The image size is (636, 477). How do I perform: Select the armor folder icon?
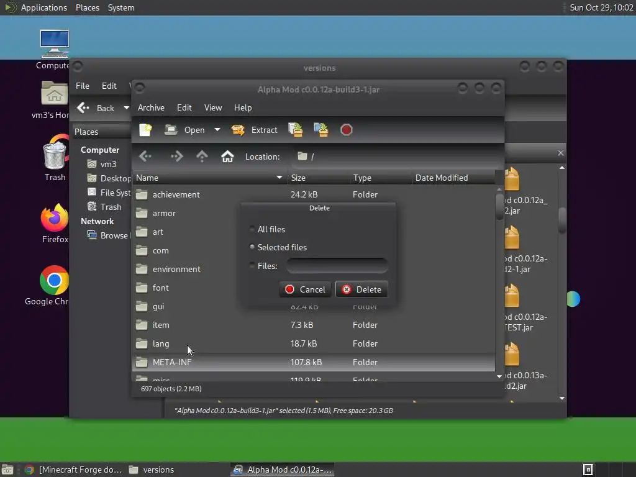coord(142,213)
